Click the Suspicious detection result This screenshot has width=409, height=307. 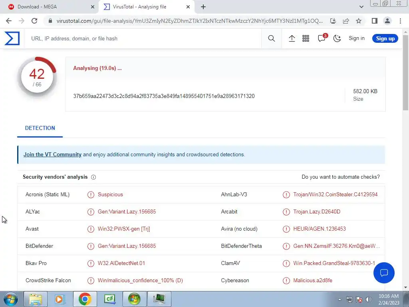[x=110, y=195]
